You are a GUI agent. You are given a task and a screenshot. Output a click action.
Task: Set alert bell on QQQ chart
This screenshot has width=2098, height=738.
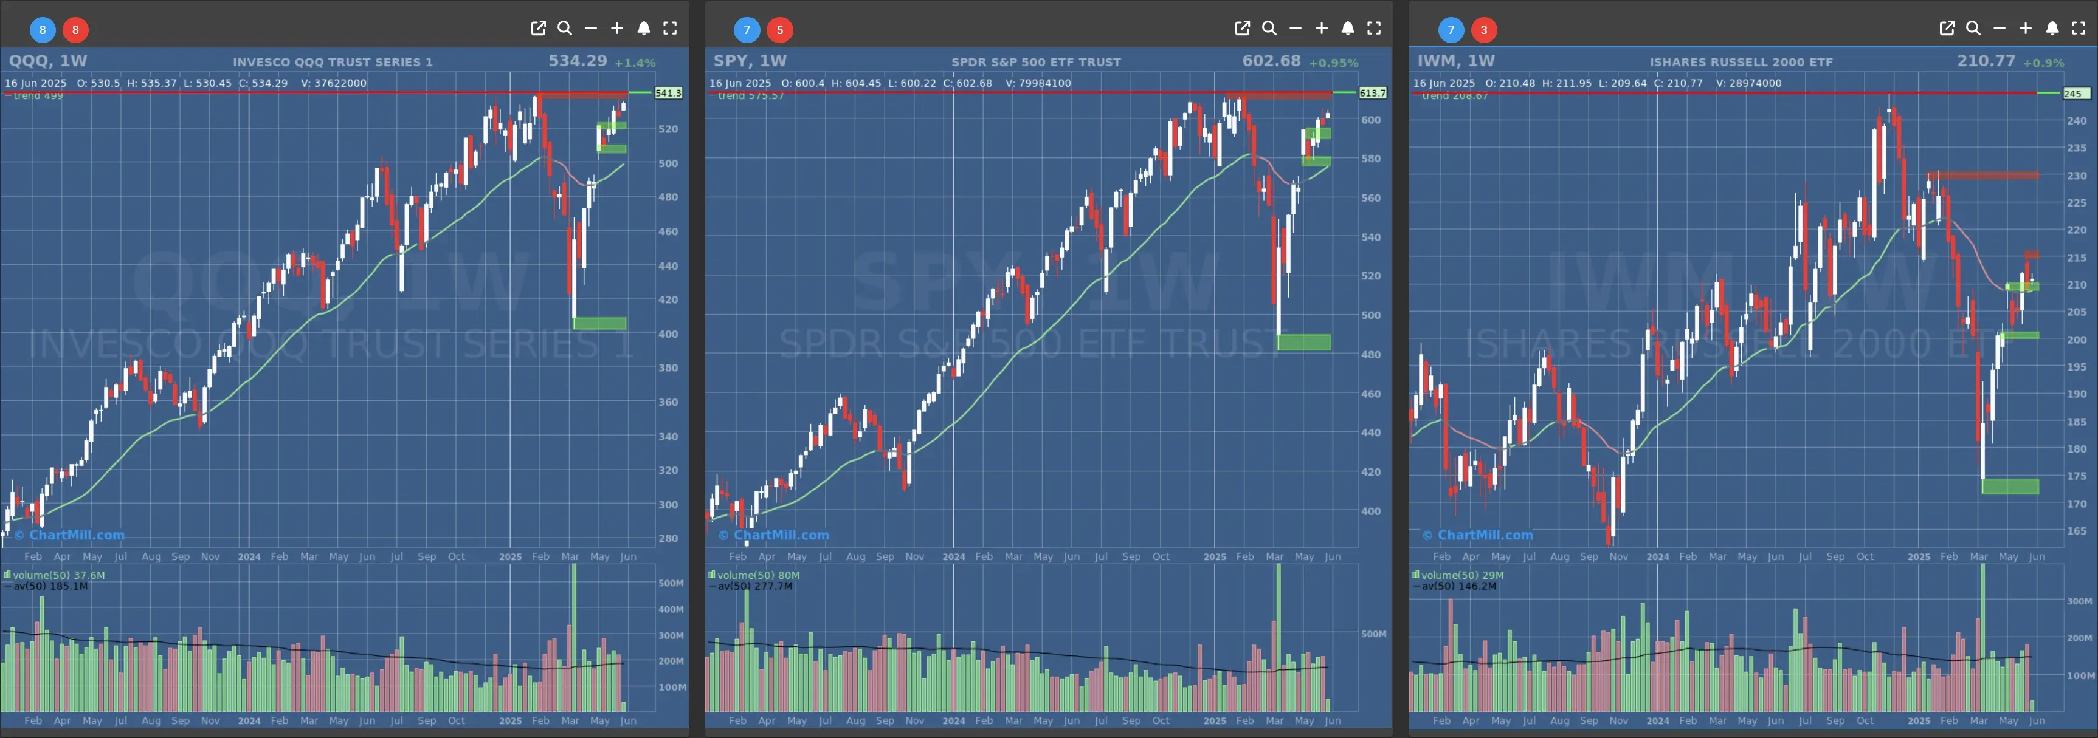click(x=643, y=29)
